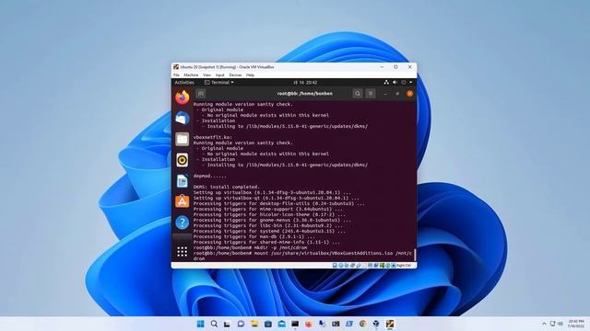This screenshot has height=331, width=590.
Task: Click the Ubuntu power icon in top bar
Action: tap(404, 82)
